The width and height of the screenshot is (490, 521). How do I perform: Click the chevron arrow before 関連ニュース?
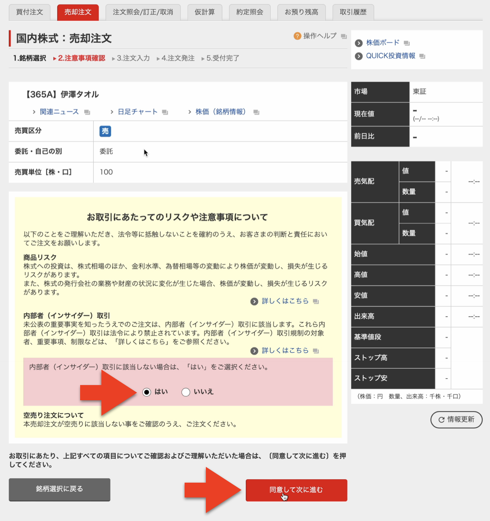[33, 112]
